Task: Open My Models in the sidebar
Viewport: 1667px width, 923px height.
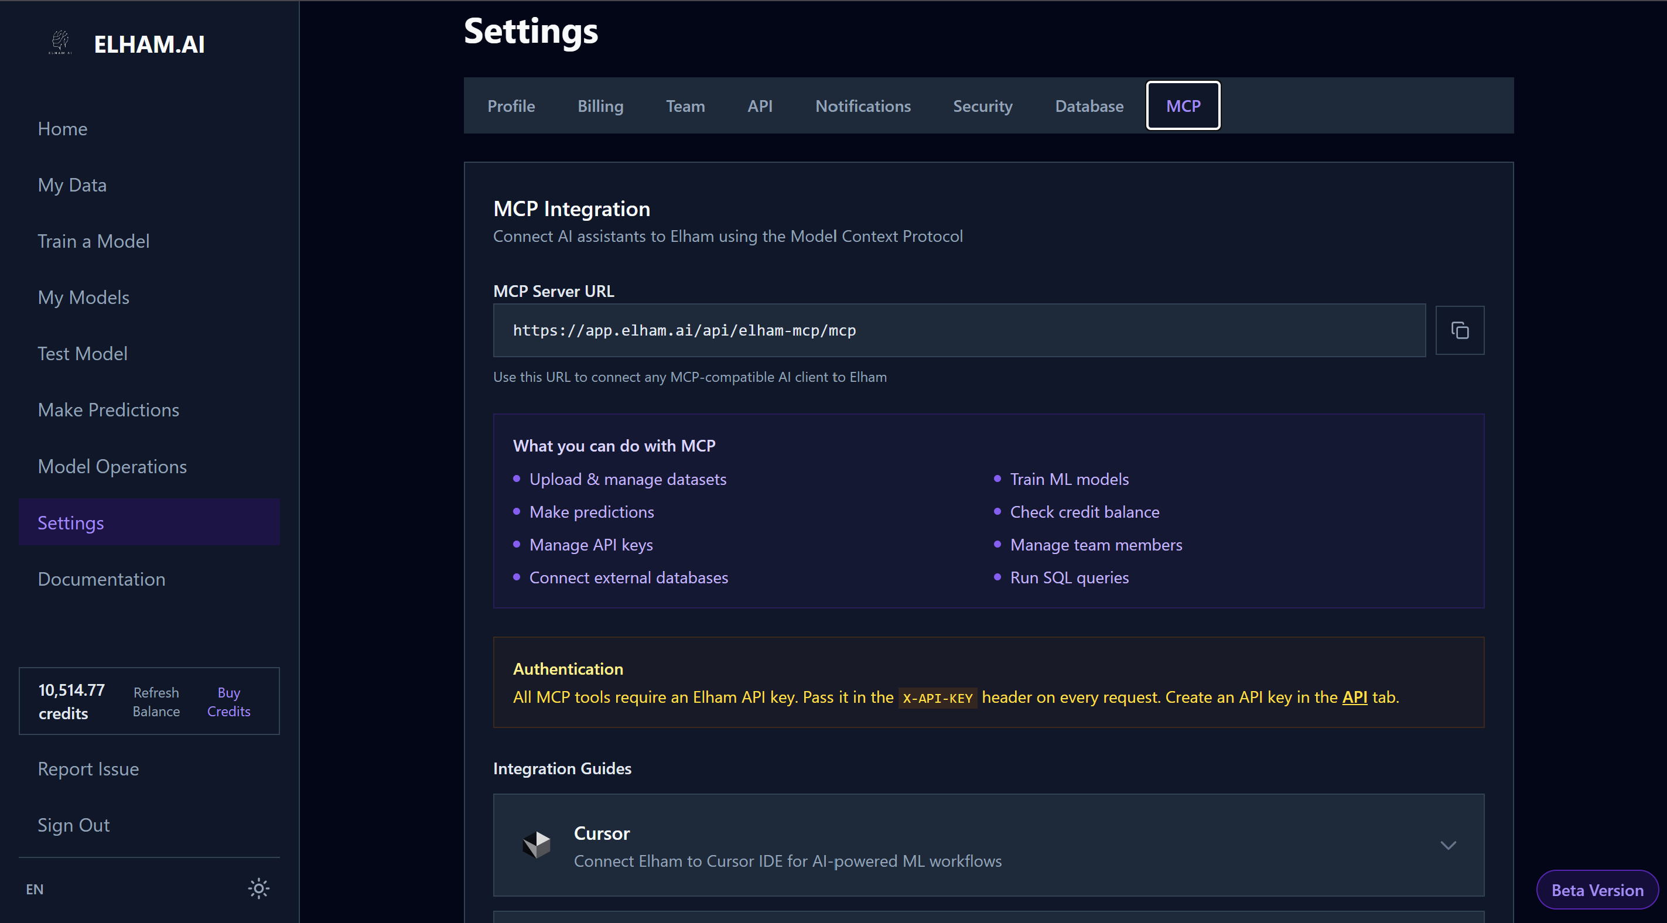Action: point(149,298)
